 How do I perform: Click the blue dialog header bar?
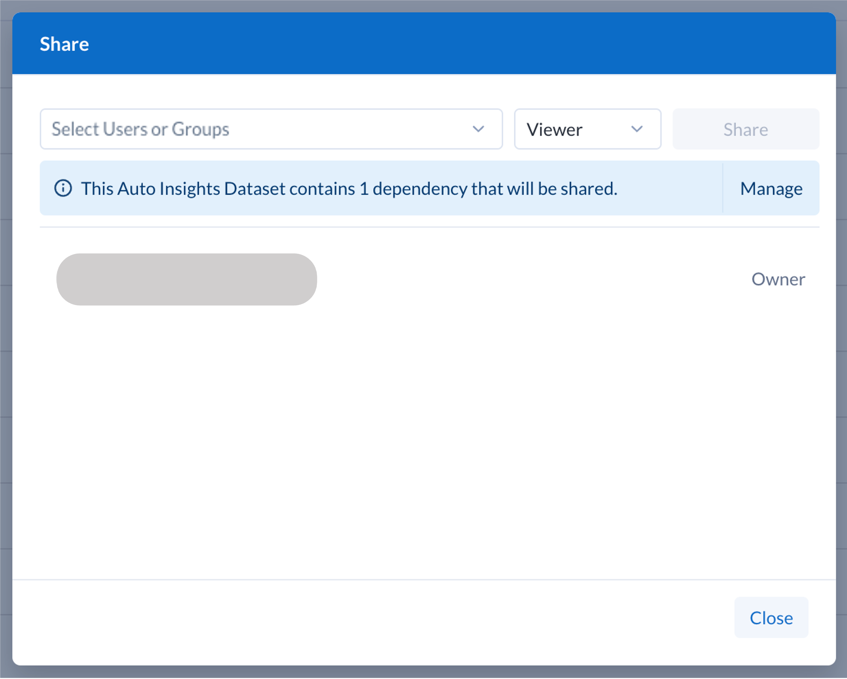click(x=432, y=43)
